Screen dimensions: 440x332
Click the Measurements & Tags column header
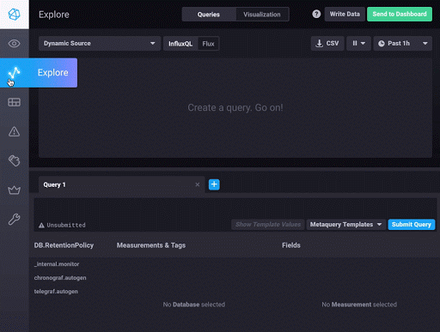[x=151, y=245]
